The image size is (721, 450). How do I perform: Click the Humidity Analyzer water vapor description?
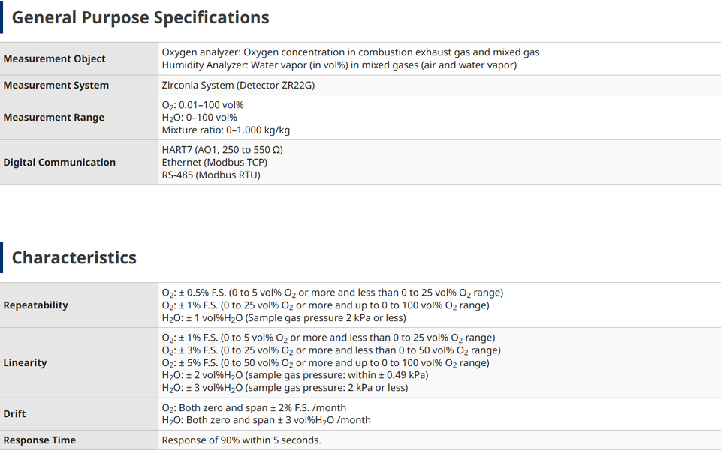[339, 64]
